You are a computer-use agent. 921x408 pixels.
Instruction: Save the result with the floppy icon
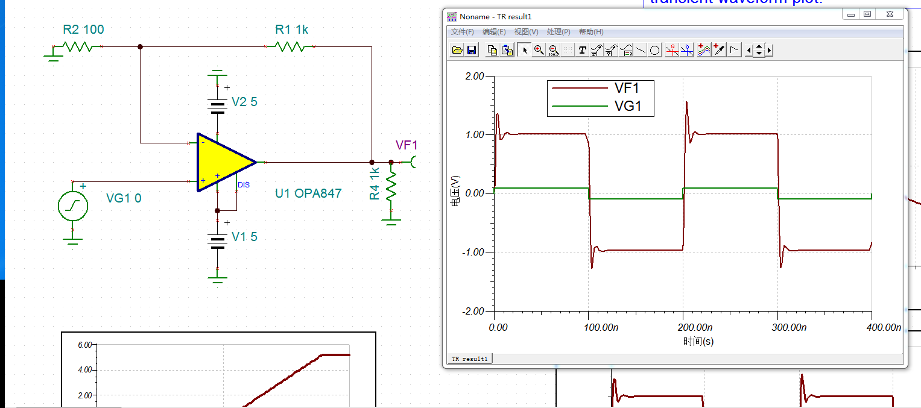pyautogui.click(x=472, y=50)
